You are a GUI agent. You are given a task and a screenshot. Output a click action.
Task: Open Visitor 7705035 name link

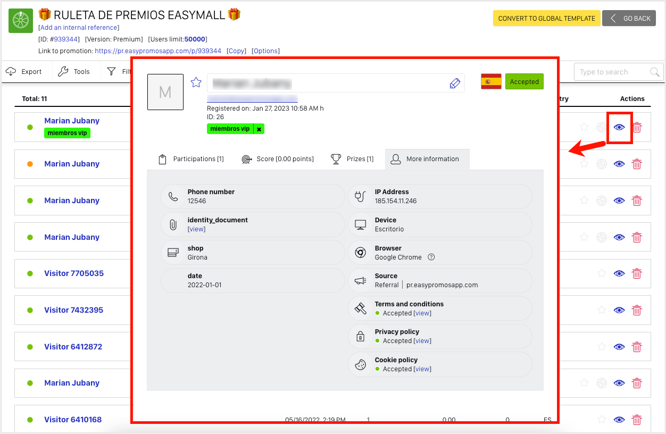(x=74, y=273)
